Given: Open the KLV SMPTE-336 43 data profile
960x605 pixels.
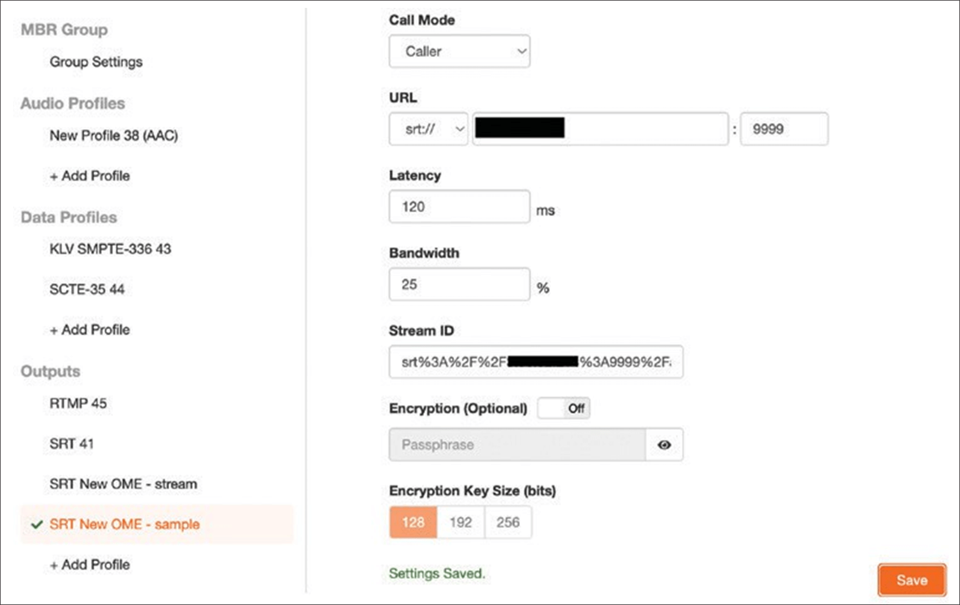Looking at the screenshot, I should pos(110,249).
